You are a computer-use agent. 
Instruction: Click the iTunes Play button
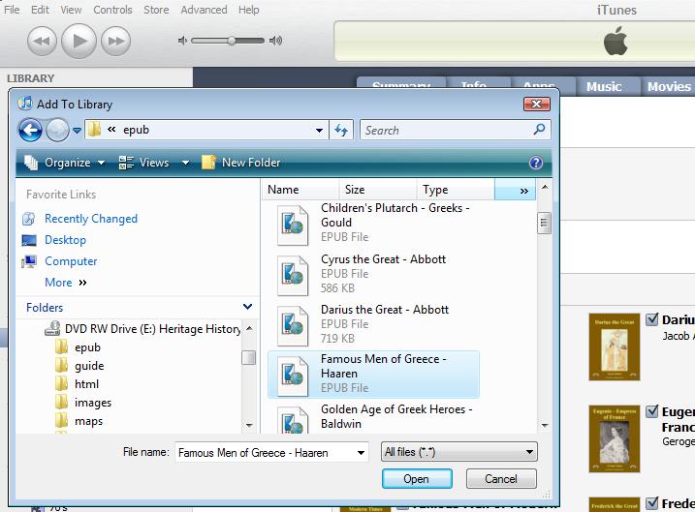(79, 41)
